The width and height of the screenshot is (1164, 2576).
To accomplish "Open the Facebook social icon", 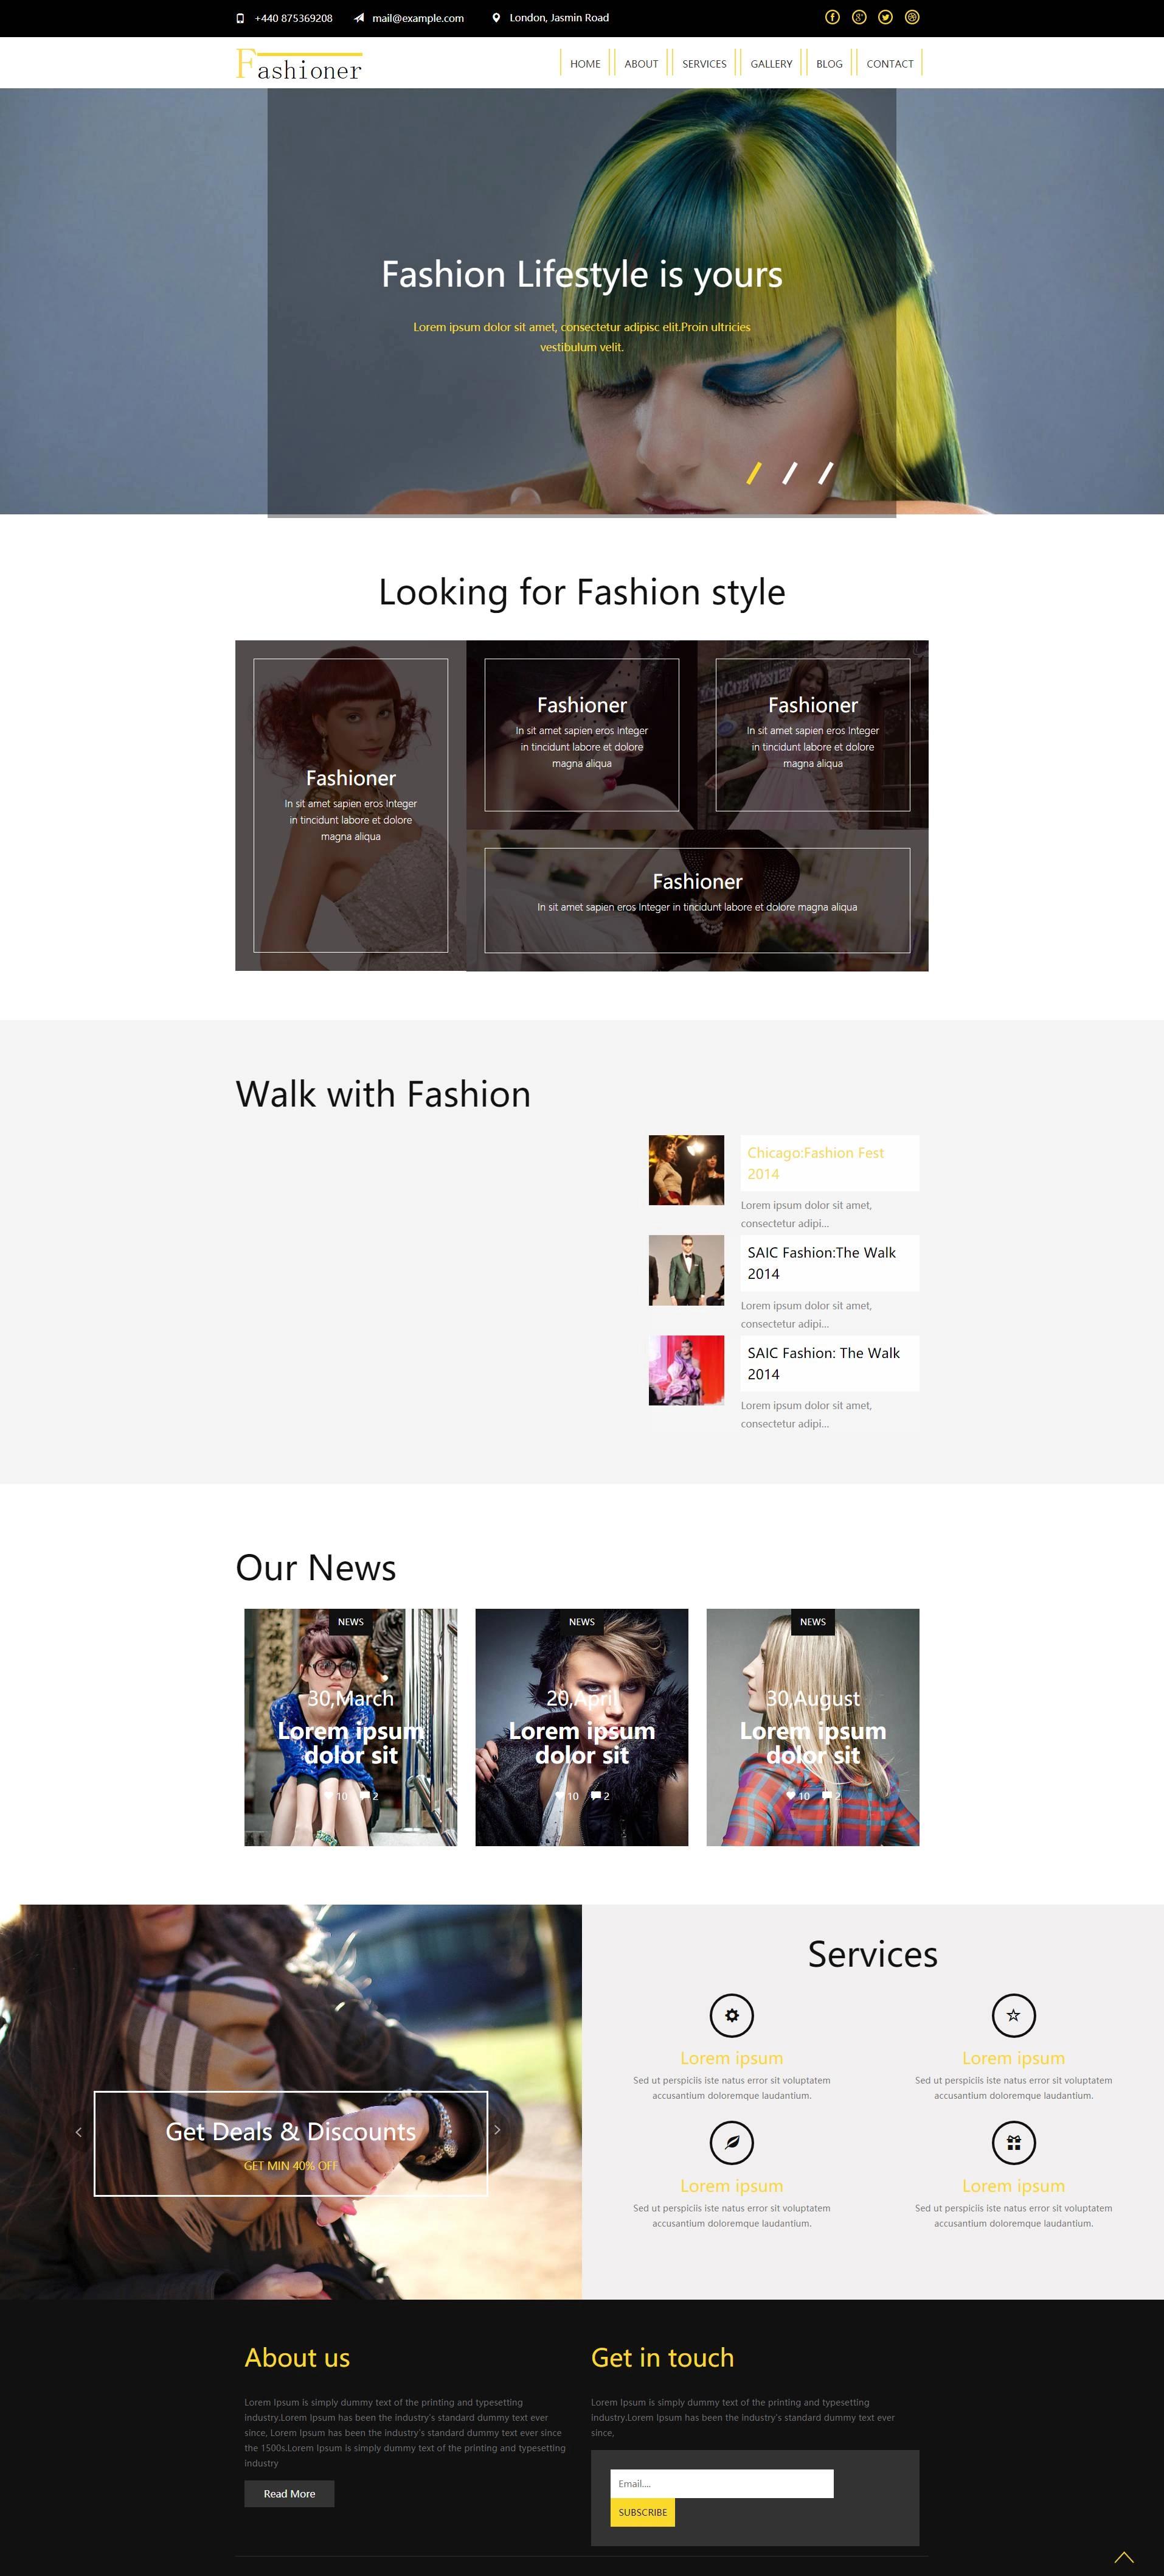I will (x=833, y=17).
